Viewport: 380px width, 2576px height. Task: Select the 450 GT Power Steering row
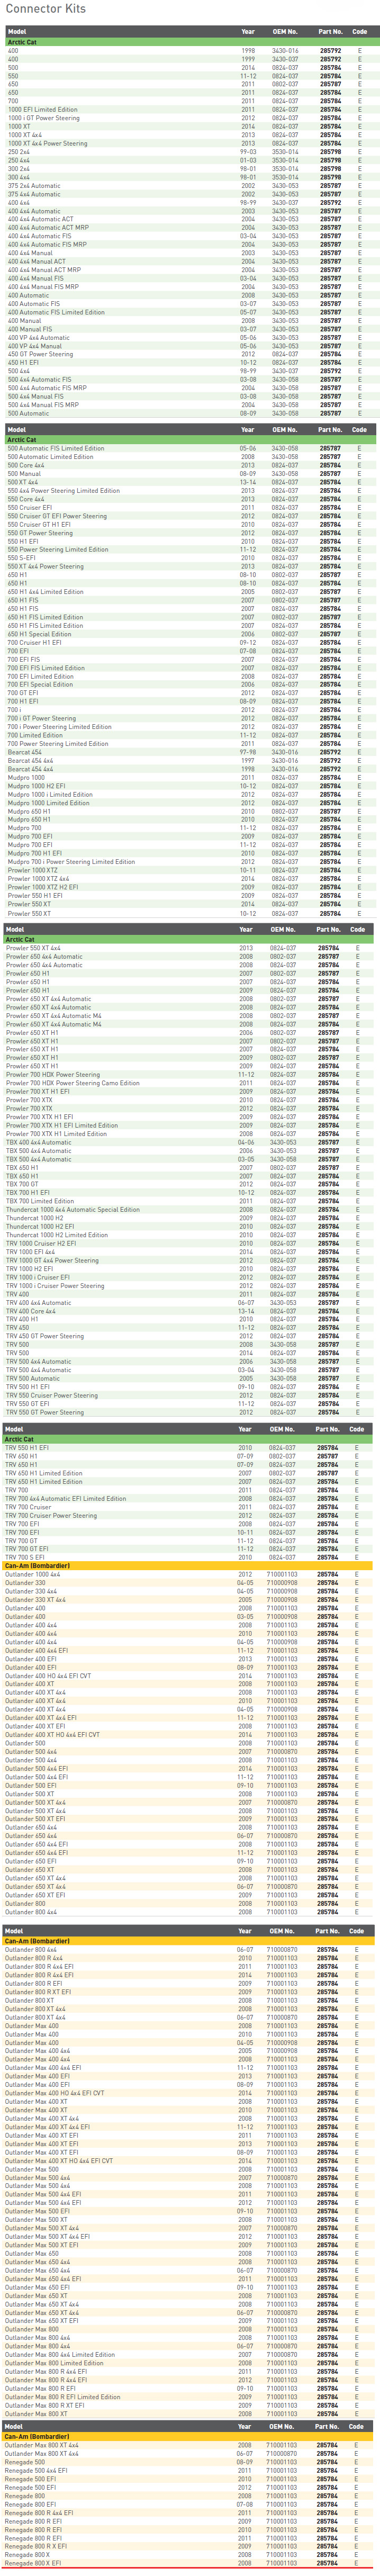(x=190, y=354)
